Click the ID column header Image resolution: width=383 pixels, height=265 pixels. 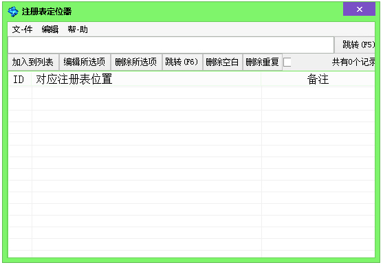[19, 80]
